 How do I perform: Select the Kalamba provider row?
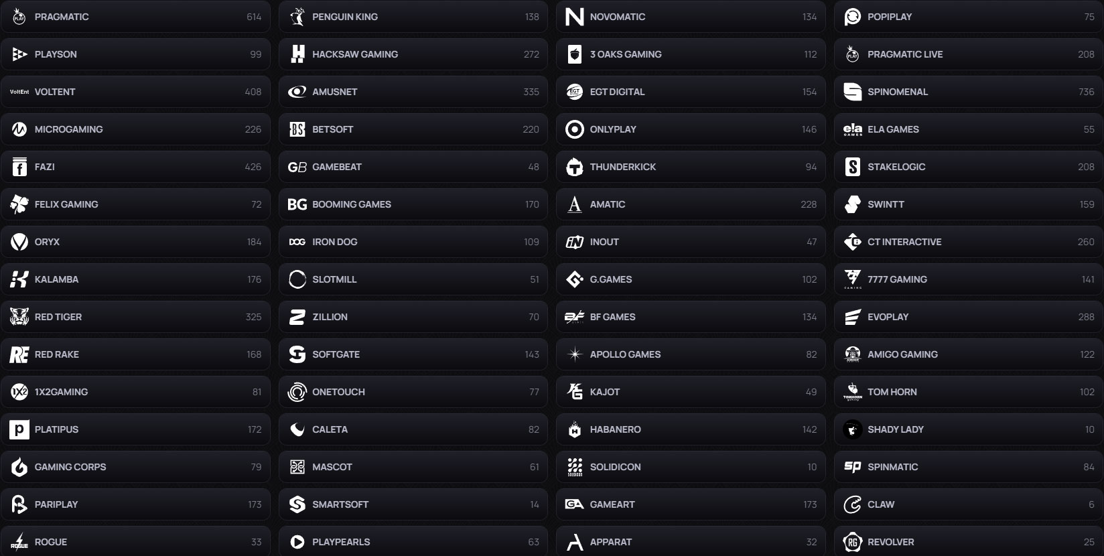point(136,279)
